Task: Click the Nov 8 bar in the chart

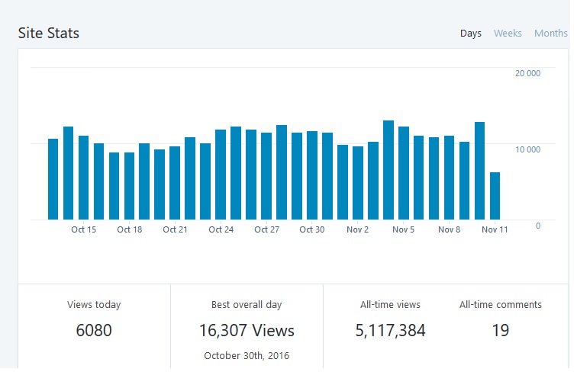Action: tap(450, 178)
